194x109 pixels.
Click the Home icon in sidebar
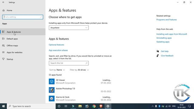tap(4, 10)
